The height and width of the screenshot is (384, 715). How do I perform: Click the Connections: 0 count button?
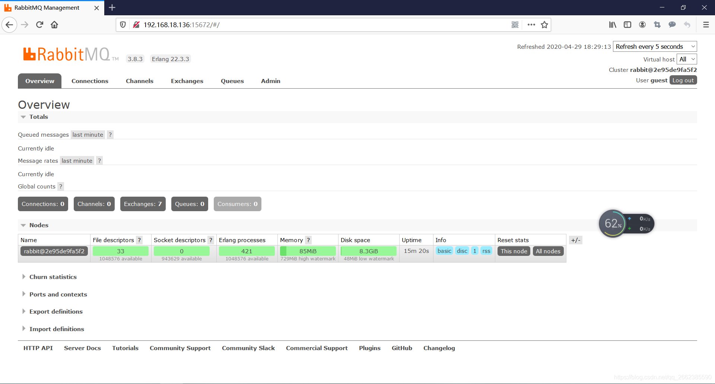(x=43, y=204)
